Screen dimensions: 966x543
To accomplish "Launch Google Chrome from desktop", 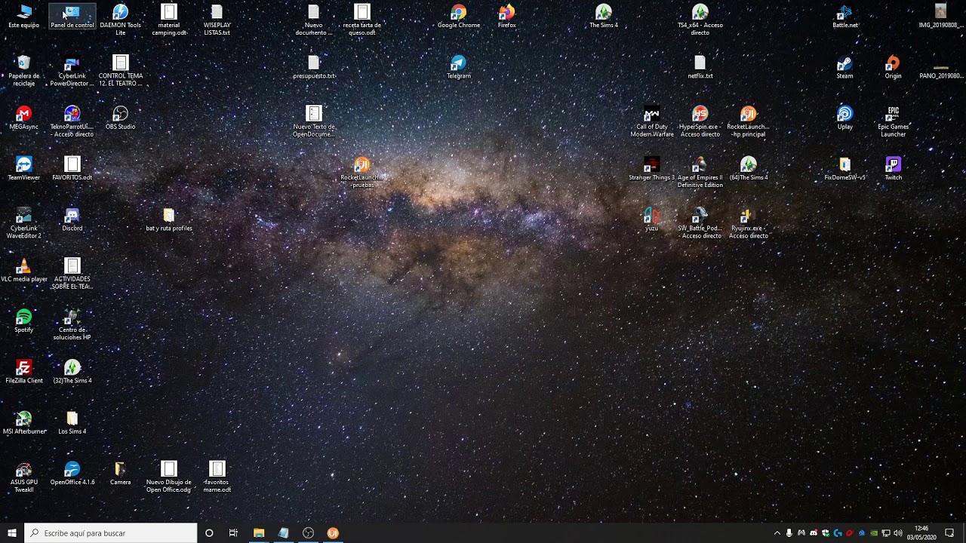I will (x=459, y=17).
